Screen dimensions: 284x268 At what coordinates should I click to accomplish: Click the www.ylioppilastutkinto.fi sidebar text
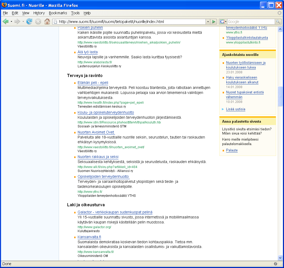243,42
